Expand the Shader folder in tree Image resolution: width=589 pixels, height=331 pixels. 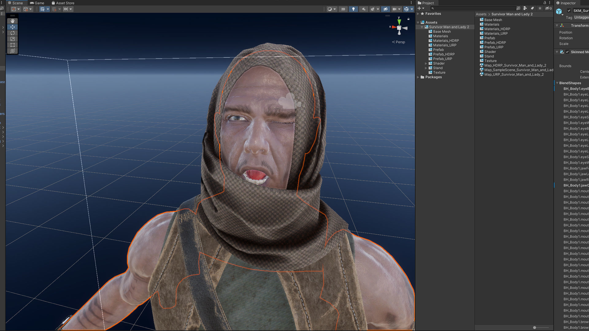426,63
